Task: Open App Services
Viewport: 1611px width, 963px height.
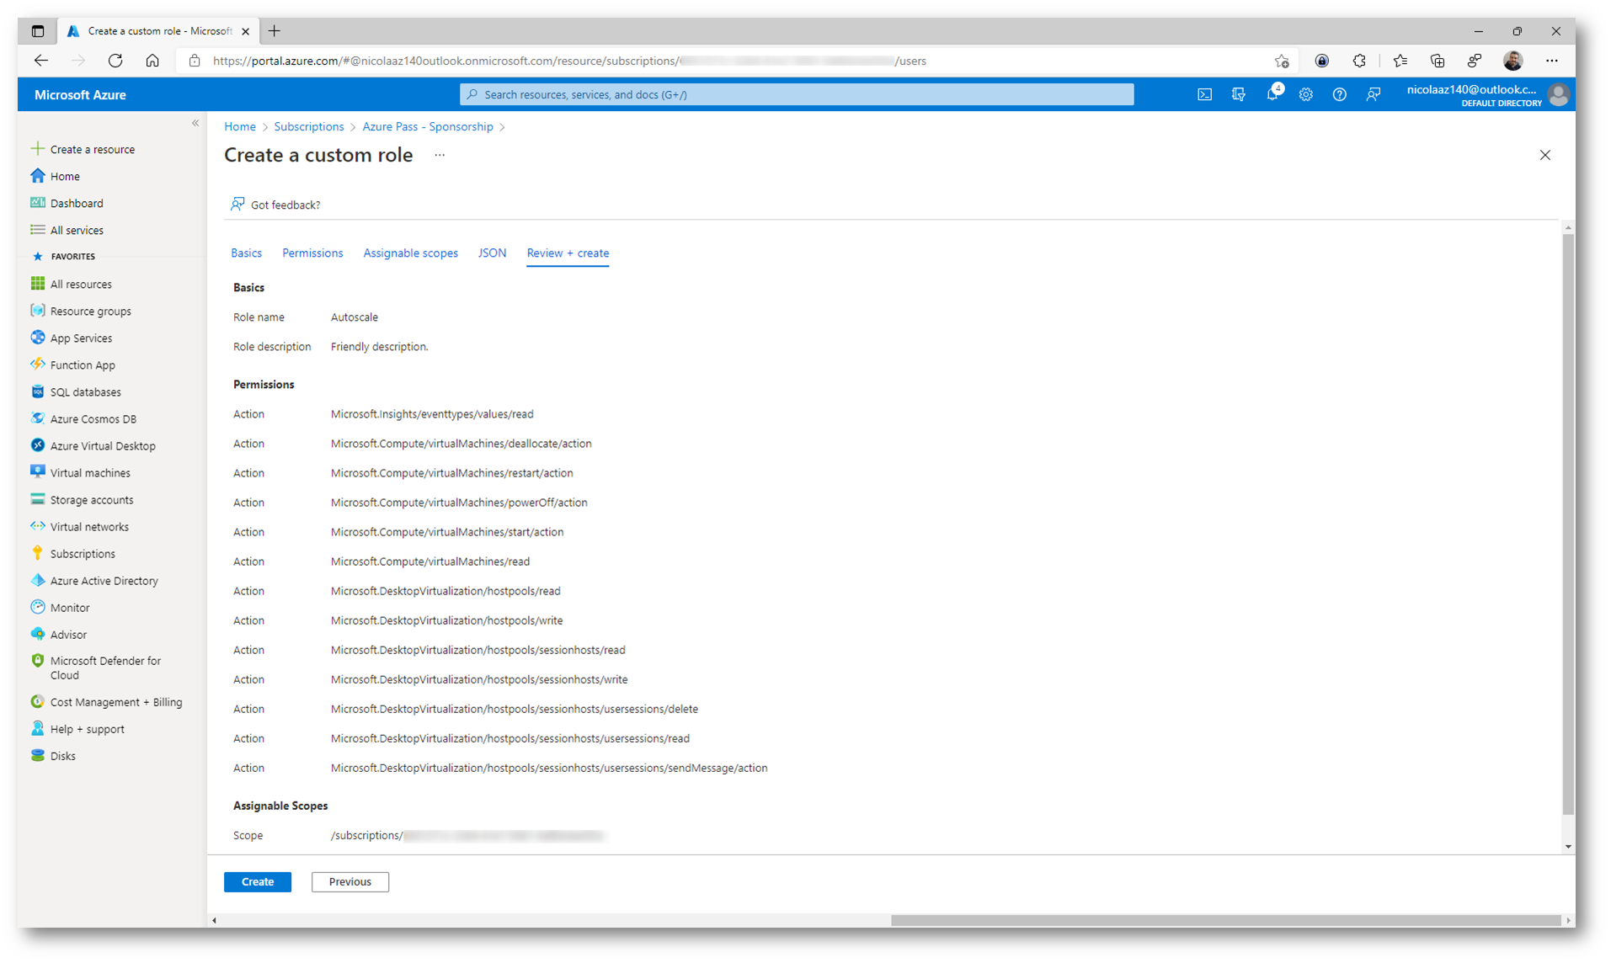Action: [81, 338]
